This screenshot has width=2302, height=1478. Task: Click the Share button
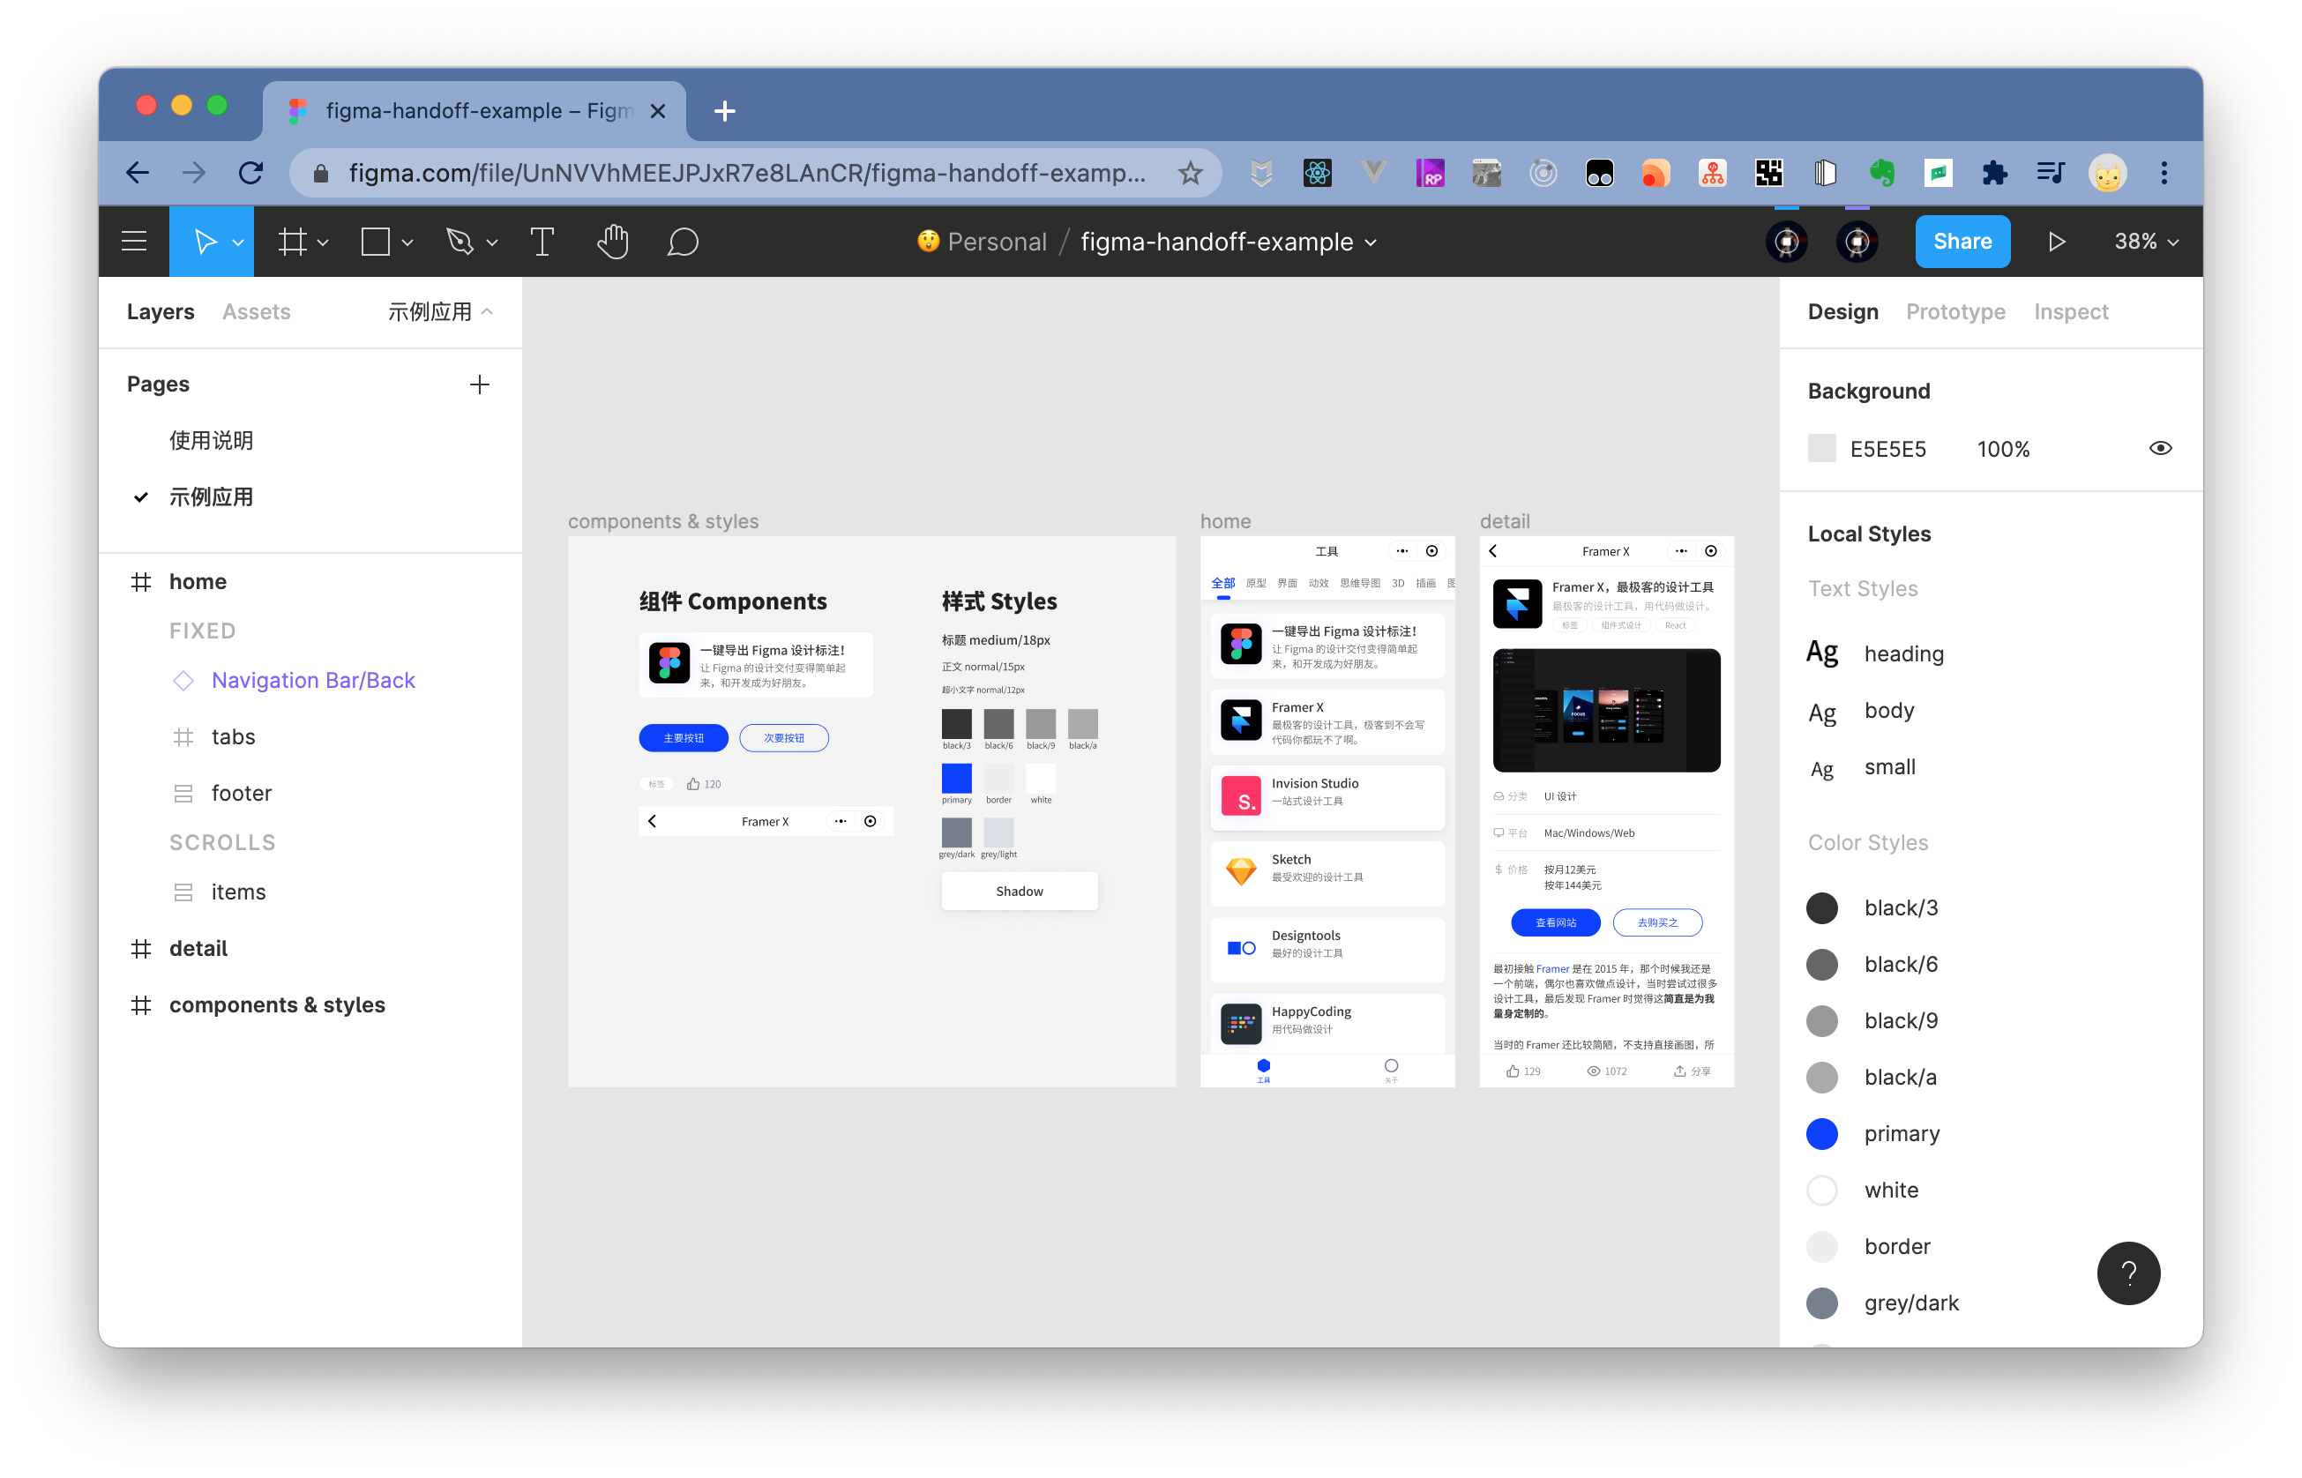click(1965, 242)
